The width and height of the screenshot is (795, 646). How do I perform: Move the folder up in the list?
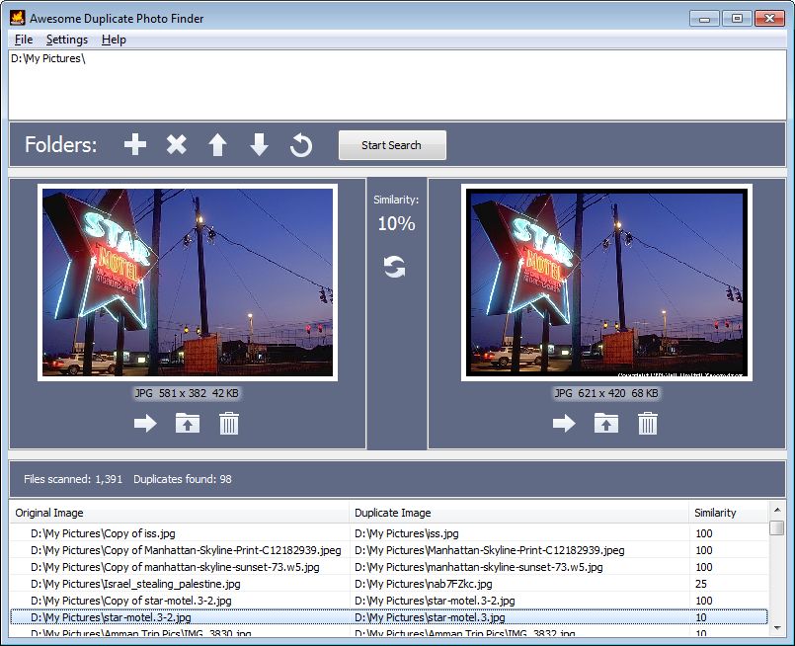coord(217,144)
